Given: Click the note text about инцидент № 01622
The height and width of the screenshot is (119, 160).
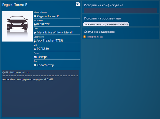Looking at the screenshot, I should tap(28, 79).
